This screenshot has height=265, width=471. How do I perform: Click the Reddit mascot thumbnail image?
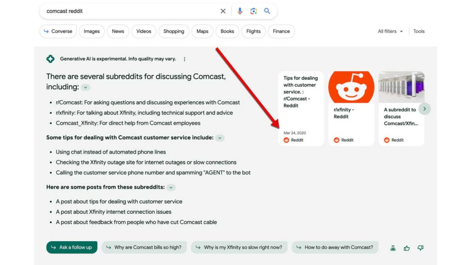(351, 87)
